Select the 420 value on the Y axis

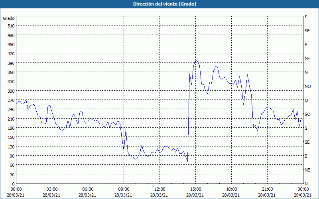coord(11,54)
